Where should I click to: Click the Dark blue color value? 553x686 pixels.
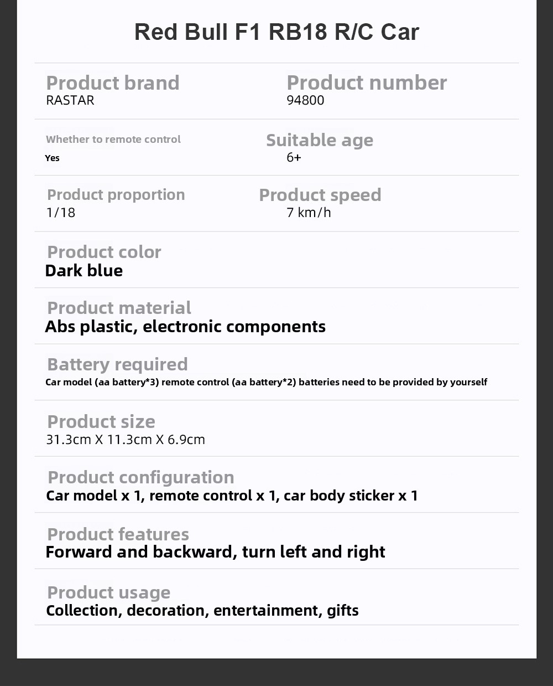(x=84, y=271)
